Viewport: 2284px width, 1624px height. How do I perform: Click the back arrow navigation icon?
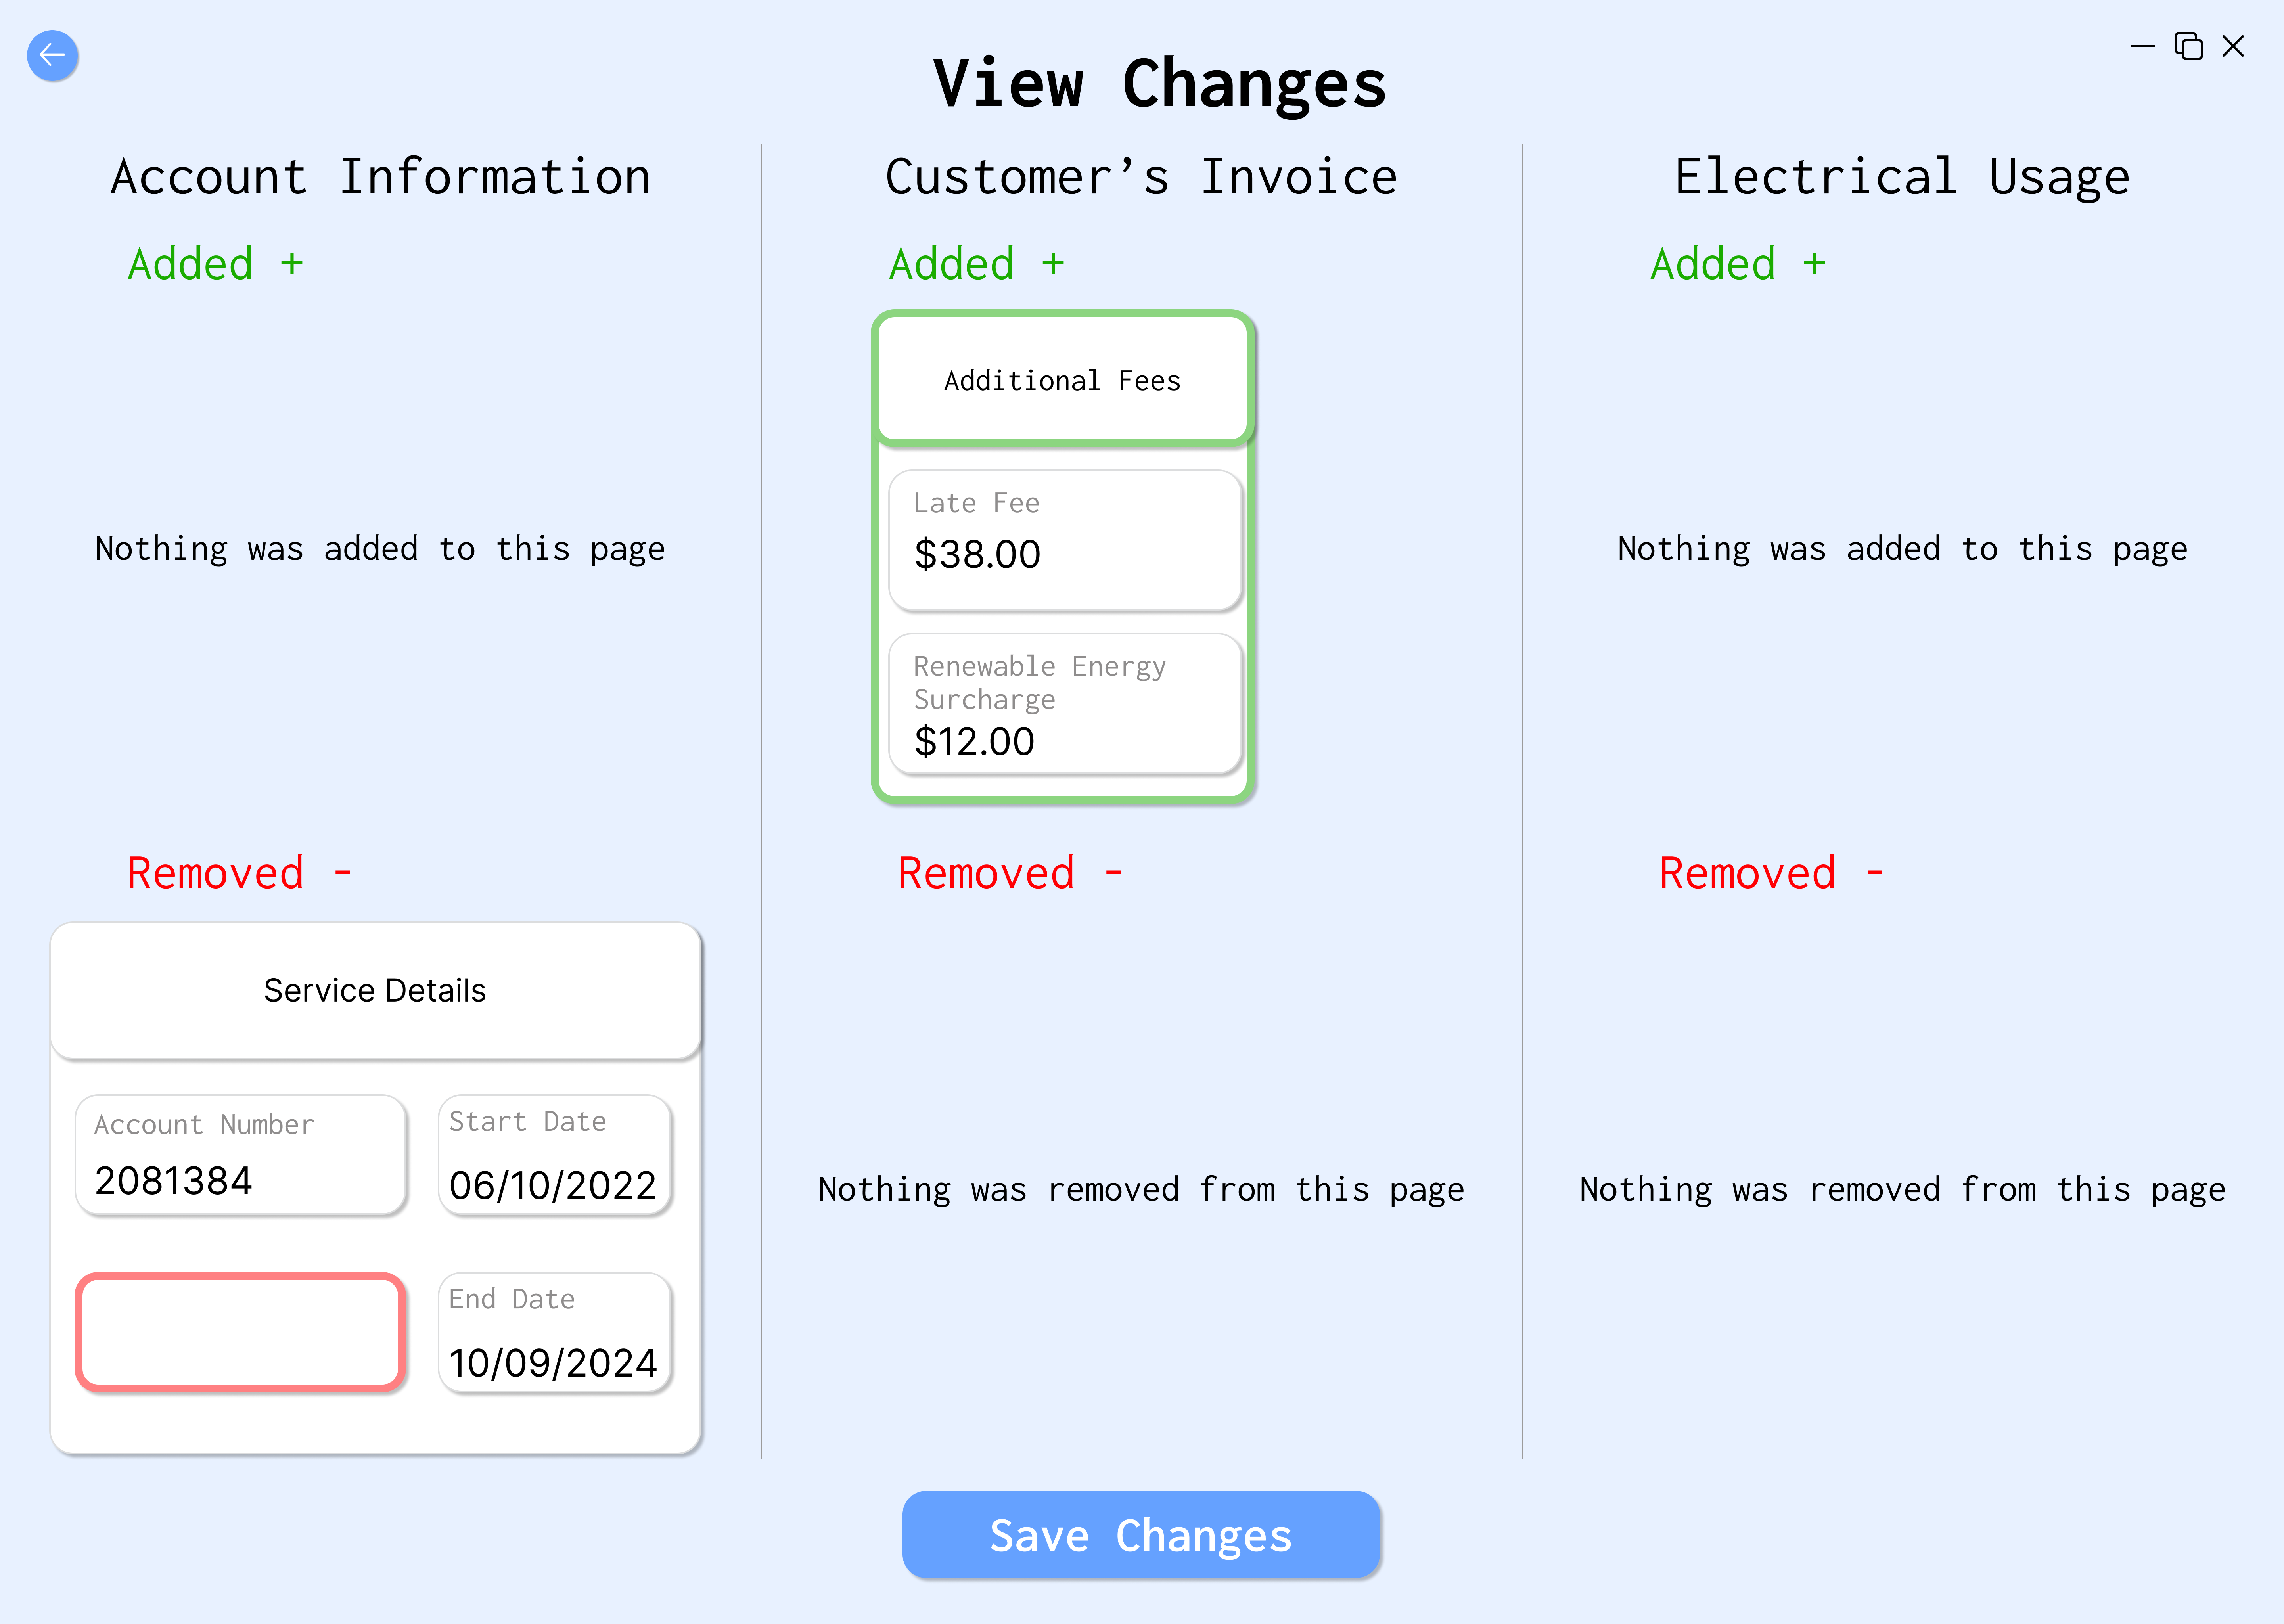(x=52, y=56)
